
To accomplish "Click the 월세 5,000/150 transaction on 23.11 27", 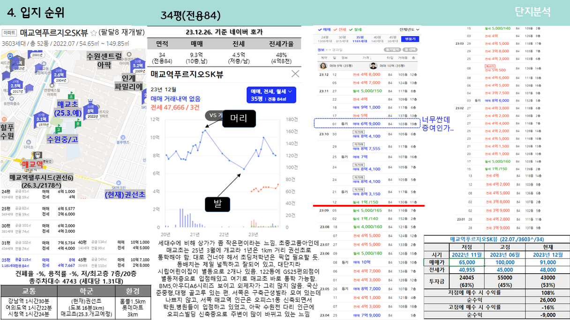I will [367, 91].
